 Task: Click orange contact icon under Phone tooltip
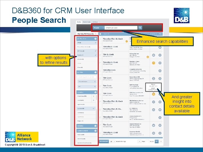(x=153, y=94)
